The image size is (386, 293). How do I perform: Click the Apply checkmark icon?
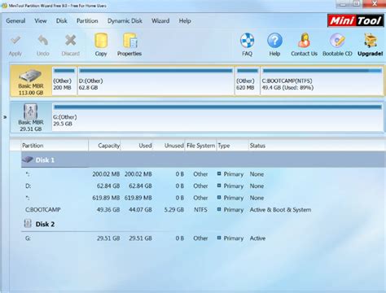pos(15,41)
